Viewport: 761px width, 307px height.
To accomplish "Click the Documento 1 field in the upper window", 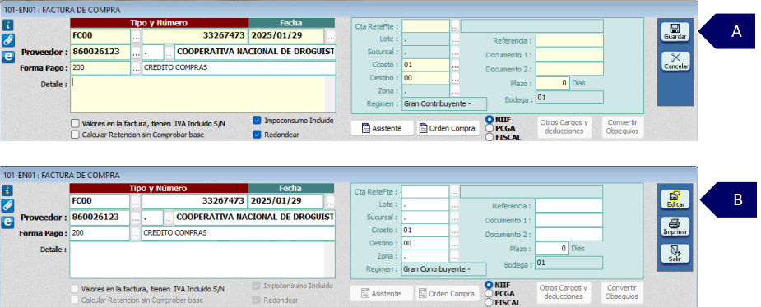I will click(569, 55).
